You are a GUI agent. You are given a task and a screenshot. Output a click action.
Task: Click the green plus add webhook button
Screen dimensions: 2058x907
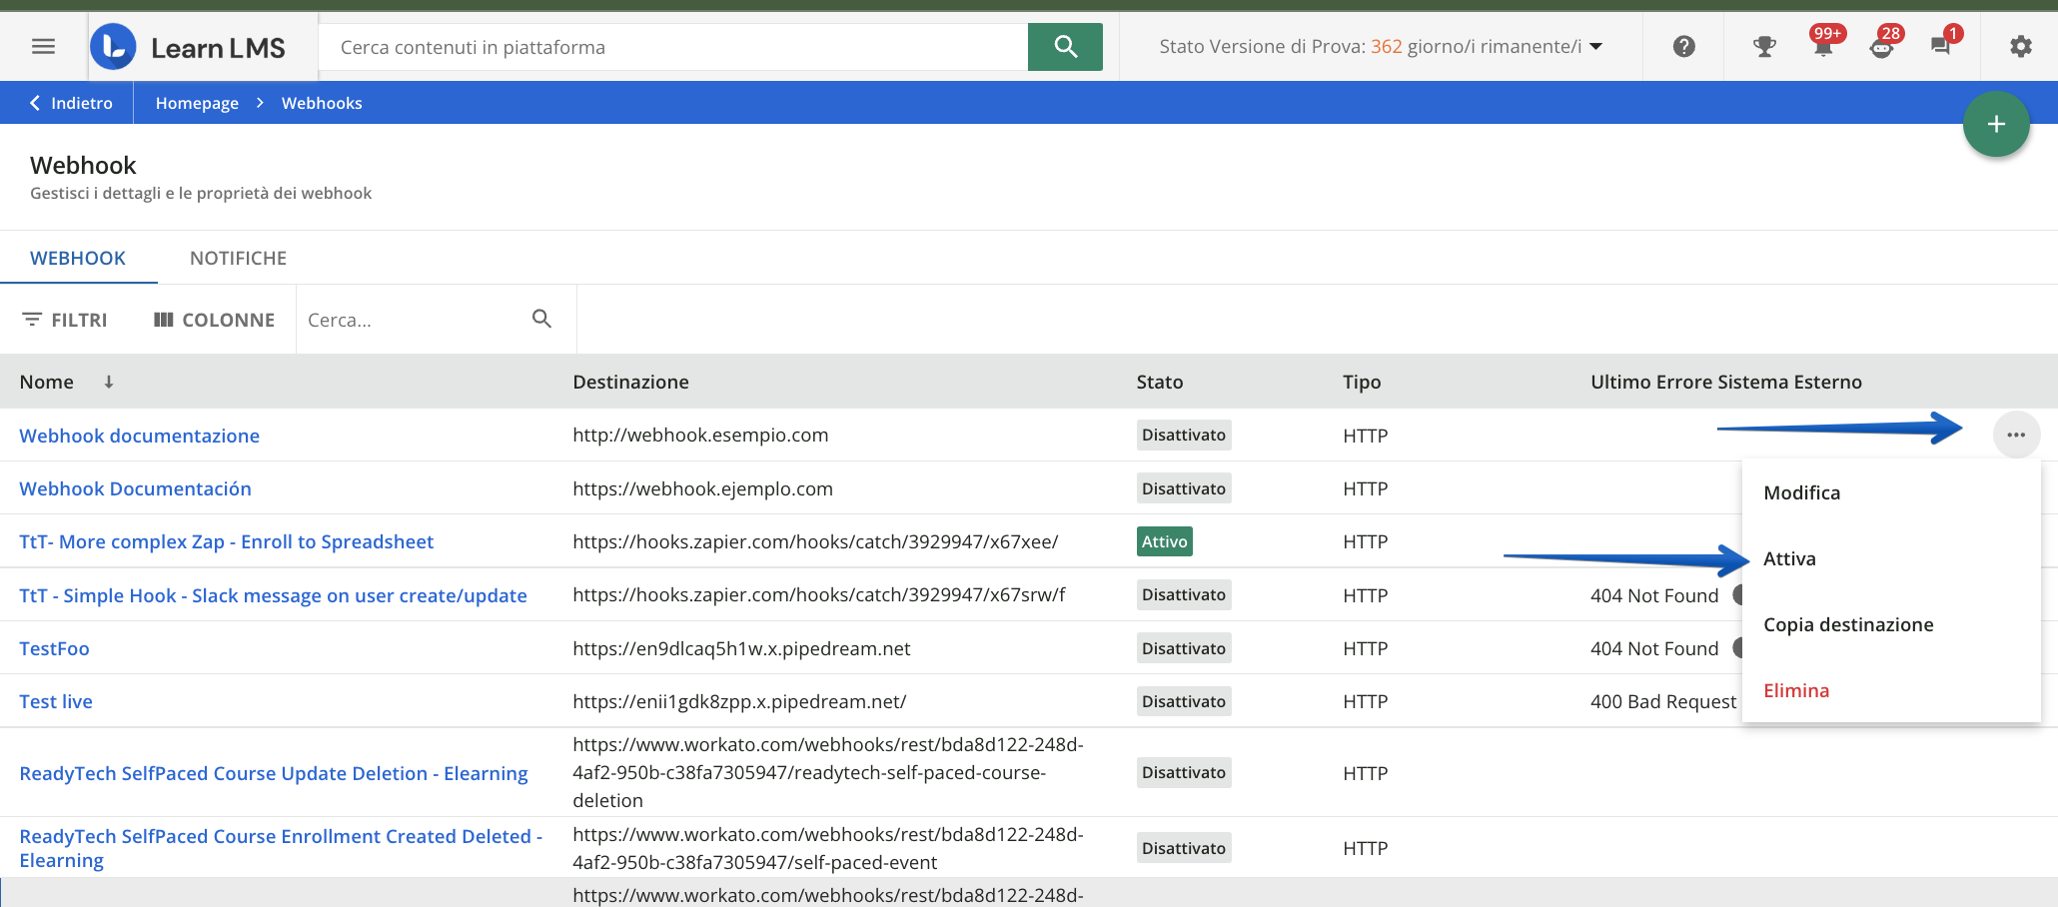(x=1996, y=125)
